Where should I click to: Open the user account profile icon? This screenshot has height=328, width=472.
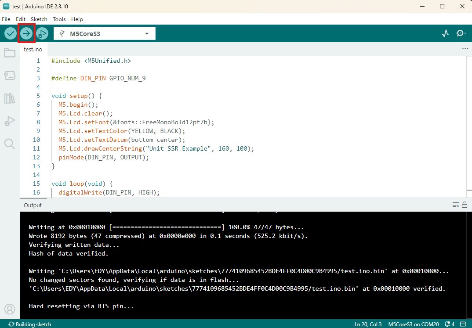[x=10, y=309]
